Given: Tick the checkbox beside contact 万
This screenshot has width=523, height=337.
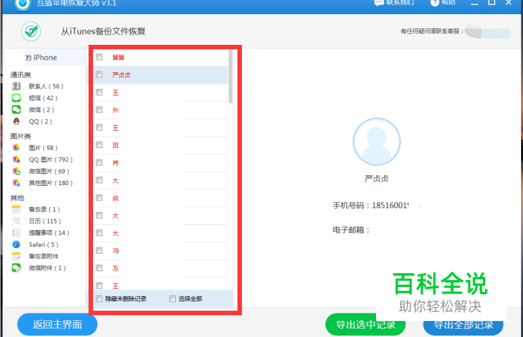Looking at the screenshot, I should (99, 268).
